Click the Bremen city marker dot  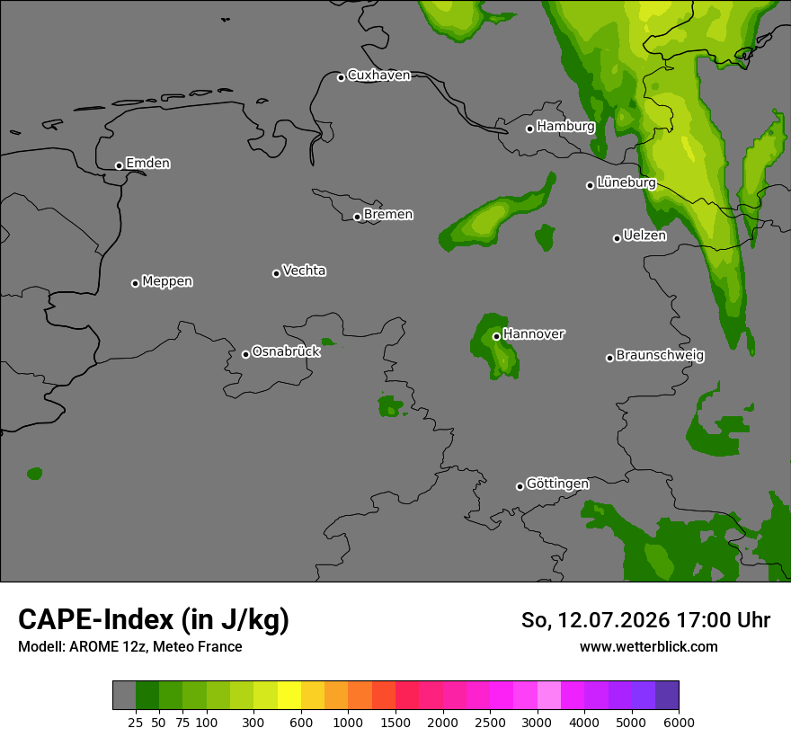(357, 217)
